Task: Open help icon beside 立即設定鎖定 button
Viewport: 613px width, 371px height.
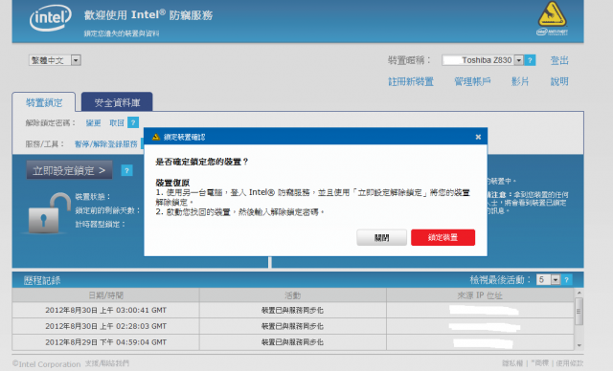Action: (x=126, y=170)
